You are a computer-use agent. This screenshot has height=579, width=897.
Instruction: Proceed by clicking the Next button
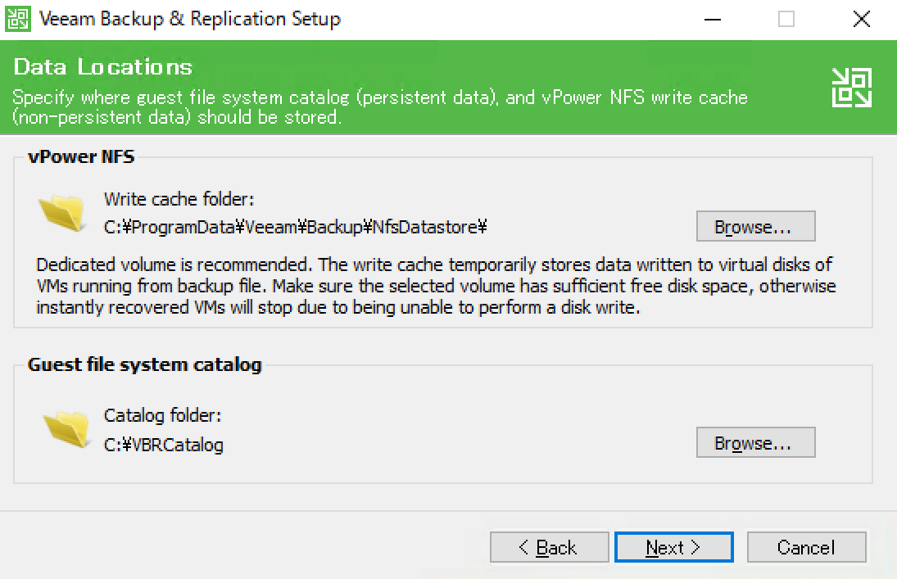(x=673, y=547)
